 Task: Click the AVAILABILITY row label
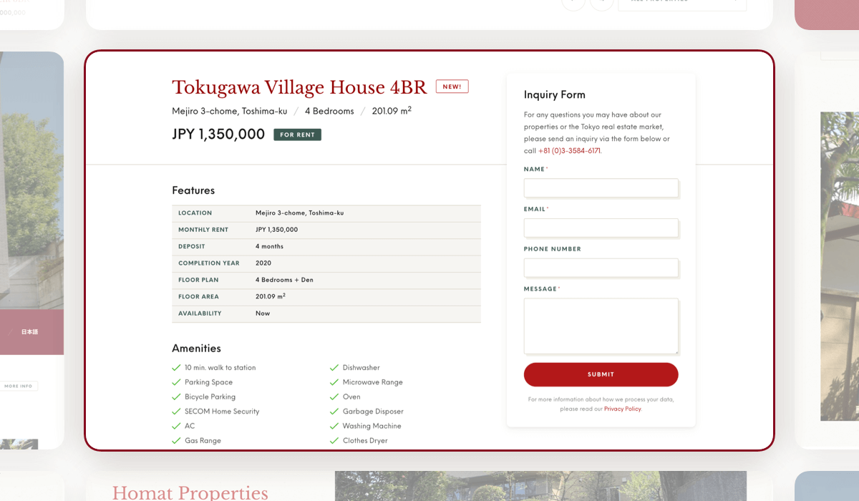pyautogui.click(x=200, y=313)
